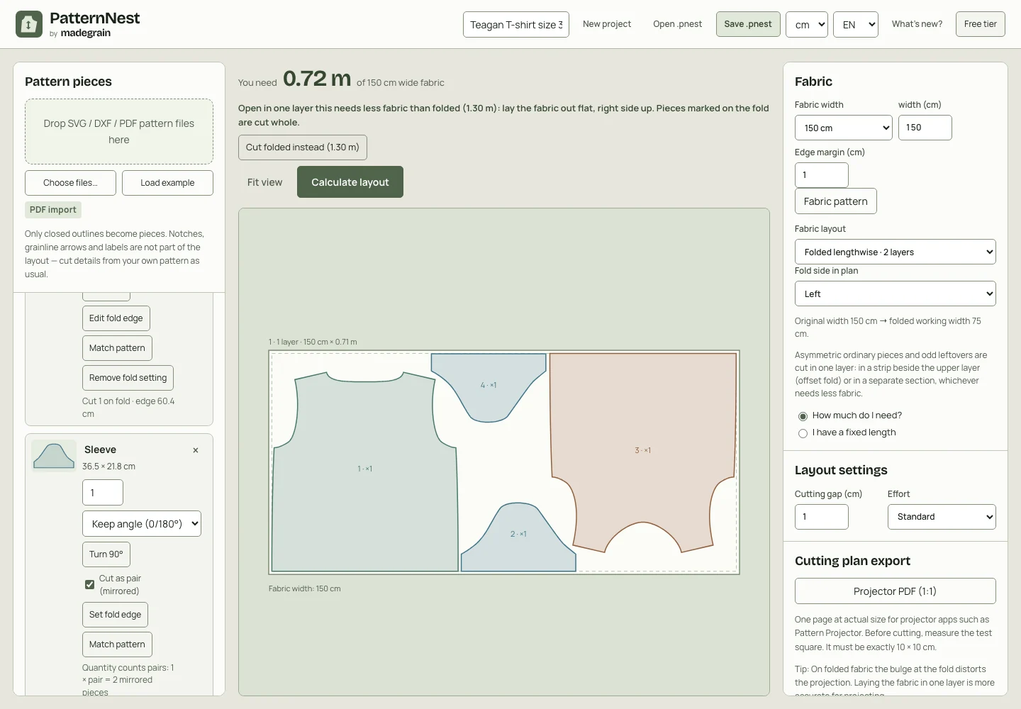Open the Fold side in plan dropdown

(x=896, y=294)
